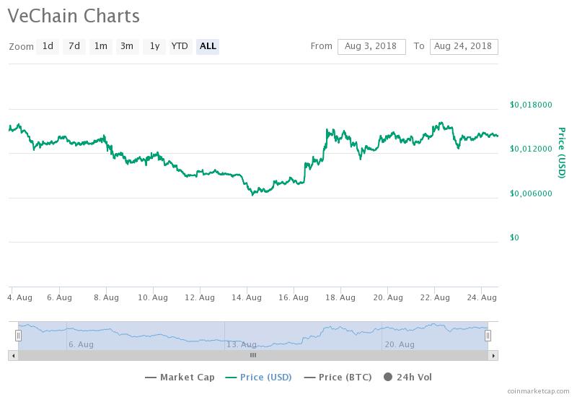The width and height of the screenshot is (577, 397).
Task: Click the 14. Aug x-axis label
Action: pos(247,297)
